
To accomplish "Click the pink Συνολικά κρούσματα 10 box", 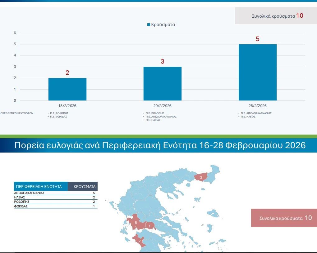I will [284, 218].
